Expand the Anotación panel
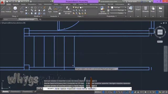This screenshot has height=94, width=168. point(55,16)
